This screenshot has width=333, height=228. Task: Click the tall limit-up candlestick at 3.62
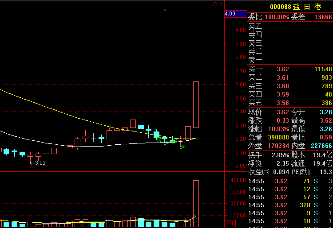196,104
